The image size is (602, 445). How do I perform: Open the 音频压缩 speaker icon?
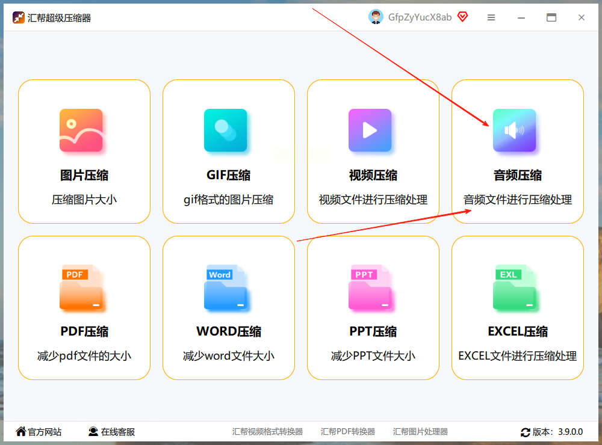pyautogui.click(x=514, y=130)
